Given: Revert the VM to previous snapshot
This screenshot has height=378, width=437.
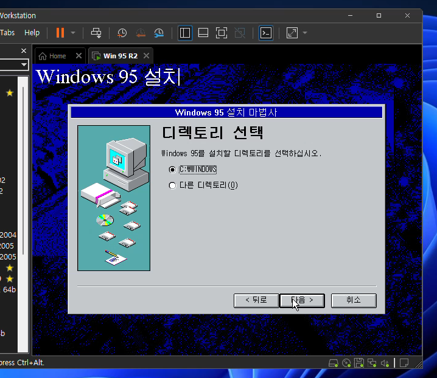Looking at the screenshot, I should click(x=141, y=33).
